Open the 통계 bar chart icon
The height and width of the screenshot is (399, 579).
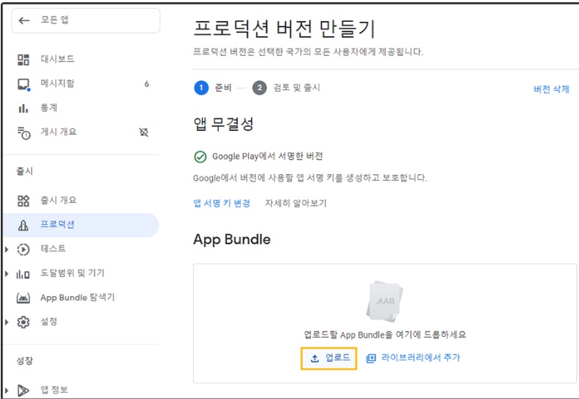tap(23, 108)
